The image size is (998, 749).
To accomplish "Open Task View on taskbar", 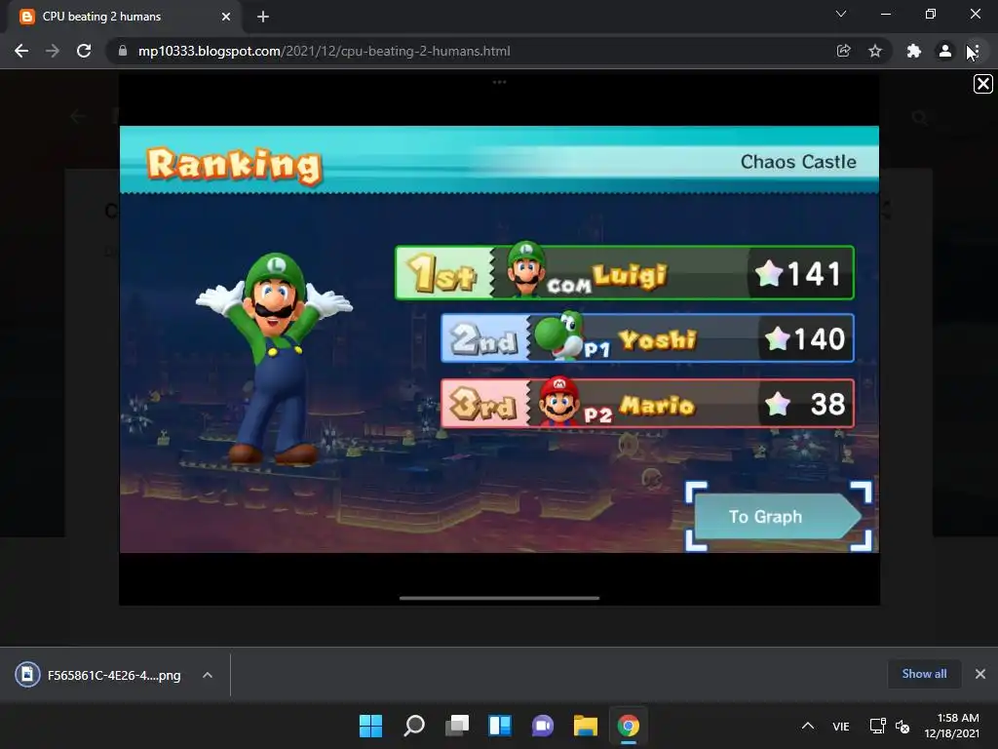I will coord(457,726).
